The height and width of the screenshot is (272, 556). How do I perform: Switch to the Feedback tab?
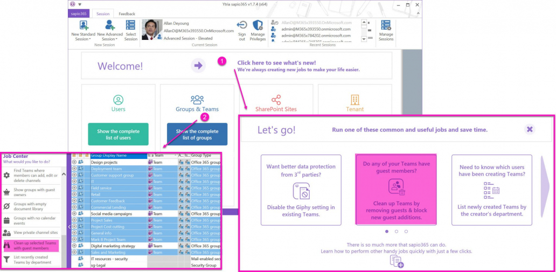click(x=127, y=14)
